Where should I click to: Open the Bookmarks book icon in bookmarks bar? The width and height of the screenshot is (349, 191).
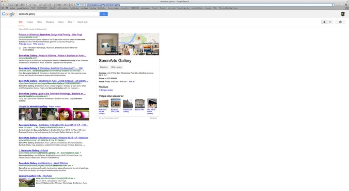pos(3,8)
